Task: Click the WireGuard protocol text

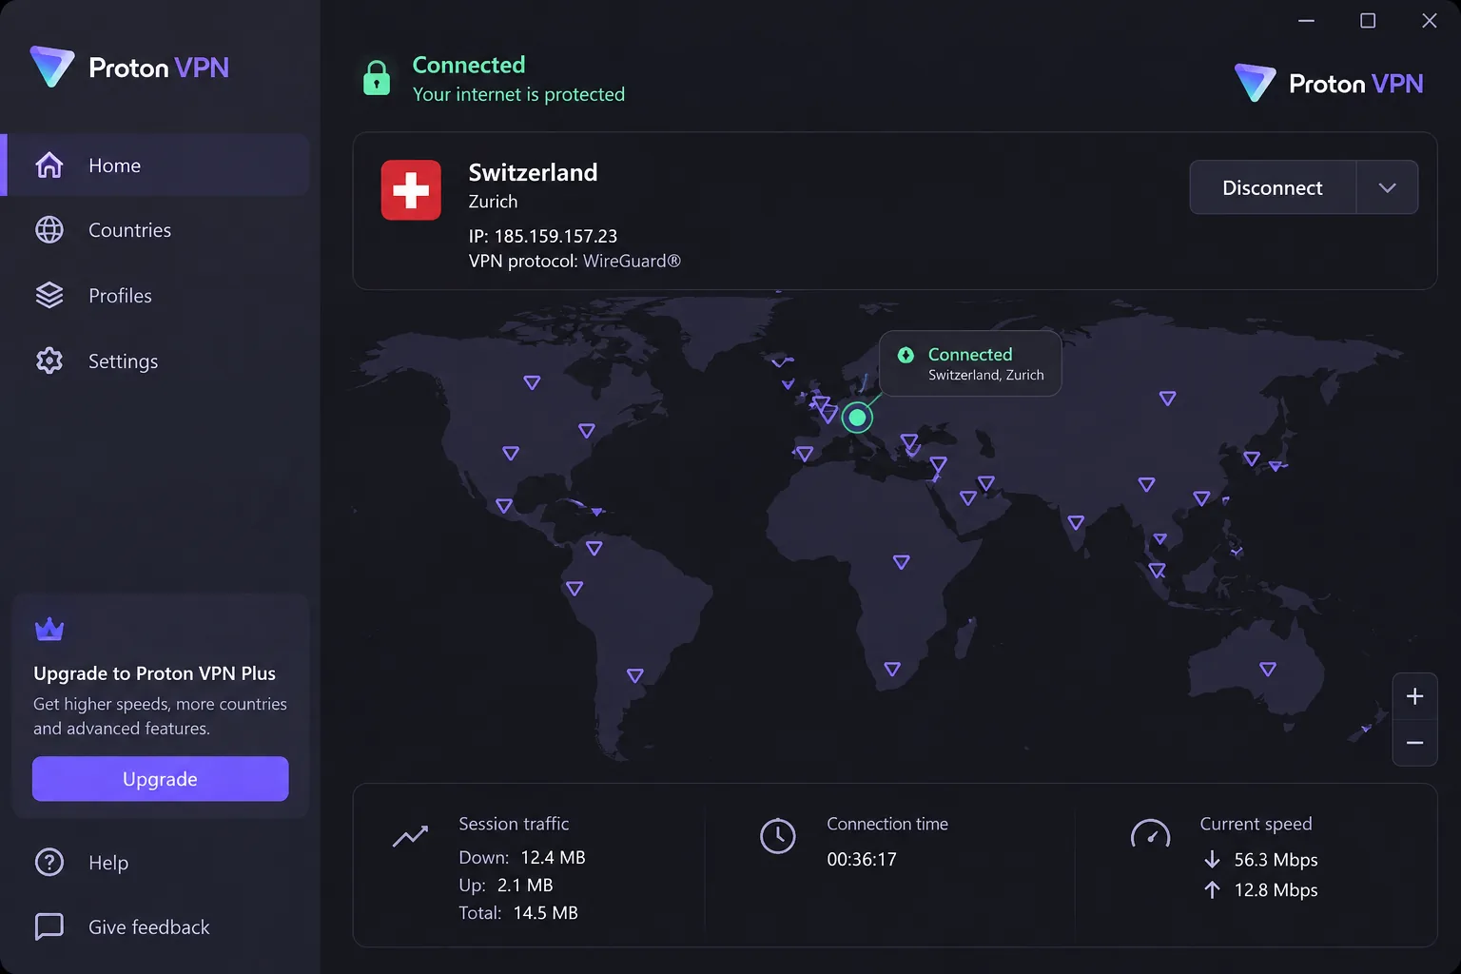Action: (632, 261)
